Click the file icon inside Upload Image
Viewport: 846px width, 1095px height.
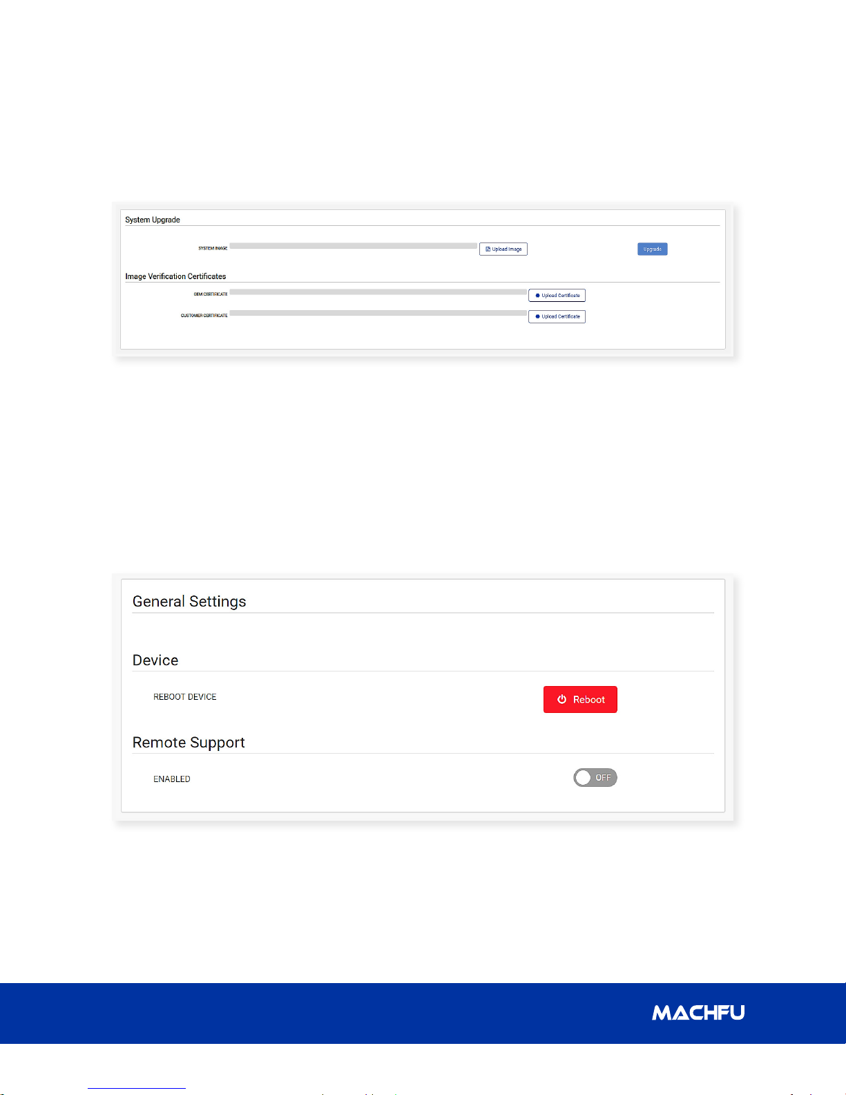tap(488, 249)
